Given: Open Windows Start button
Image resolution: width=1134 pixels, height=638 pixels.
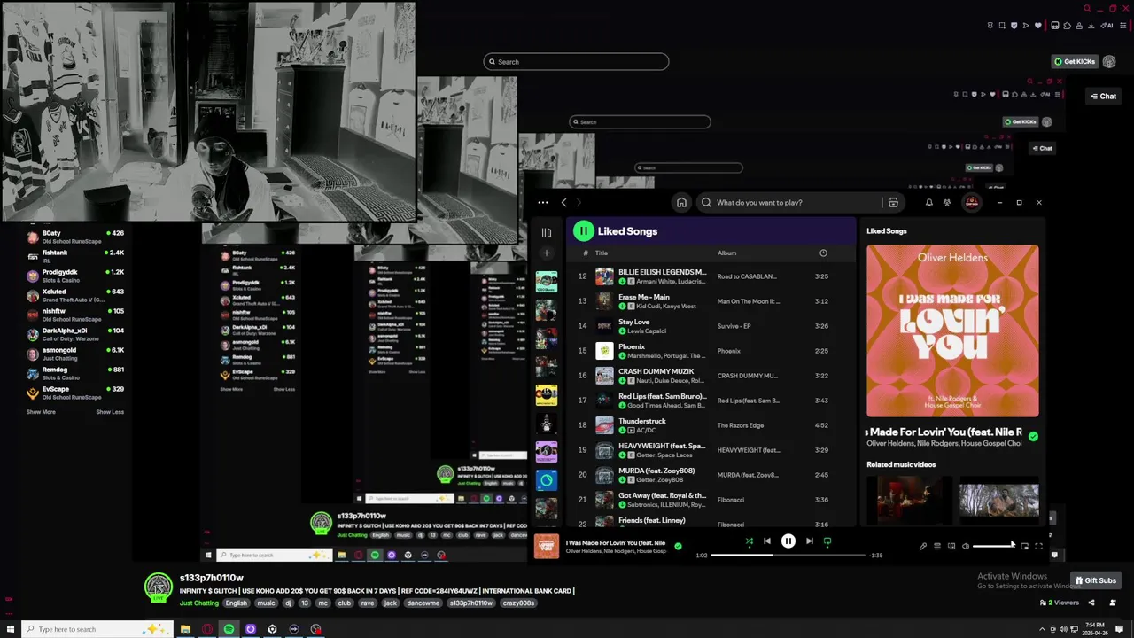Looking at the screenshot, I should [x=9, y=629].
